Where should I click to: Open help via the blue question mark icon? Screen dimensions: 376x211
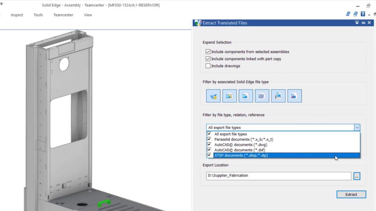point(363,14)
